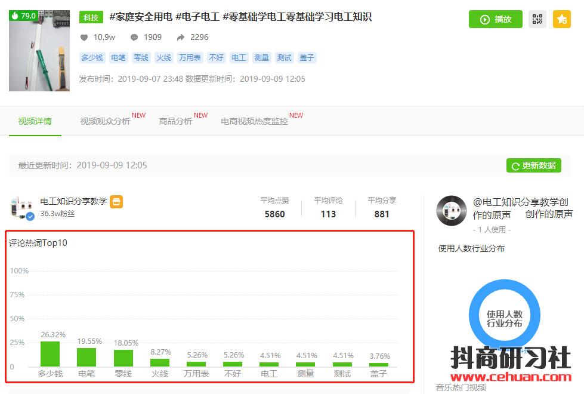Click the orange shop icon beside account name
The height and width of the screenshot is (394, 584).
click(x=117, y=202)
